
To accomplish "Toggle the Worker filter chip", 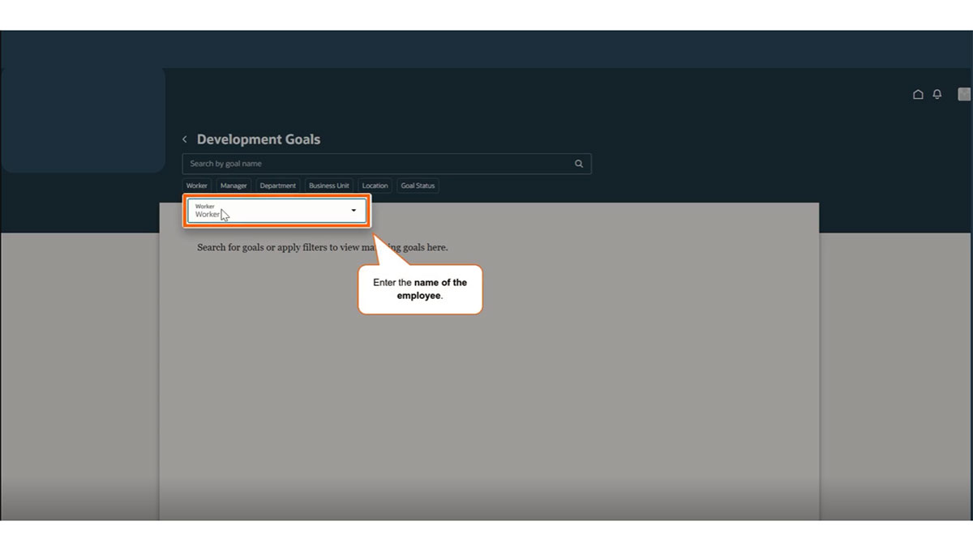I will pyautogui.click(x=197, y=186).
